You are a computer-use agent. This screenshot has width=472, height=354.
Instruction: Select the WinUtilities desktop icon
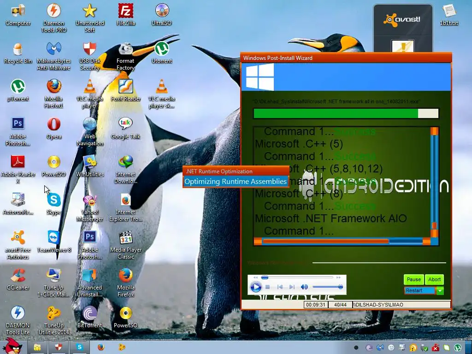pos(90,166)
